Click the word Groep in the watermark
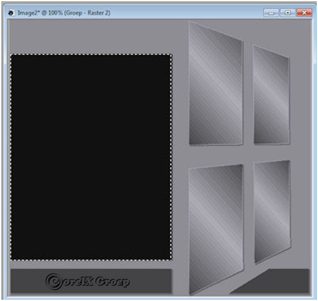The image size is (318, 301). click(112, 281)
